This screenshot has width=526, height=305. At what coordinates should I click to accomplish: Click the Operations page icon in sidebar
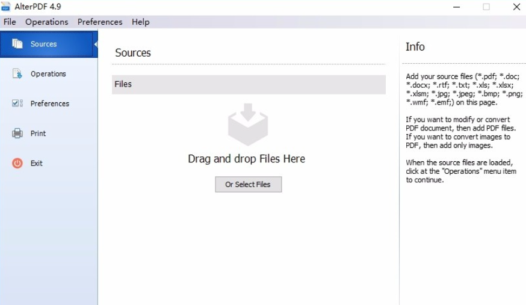[17, 73]
